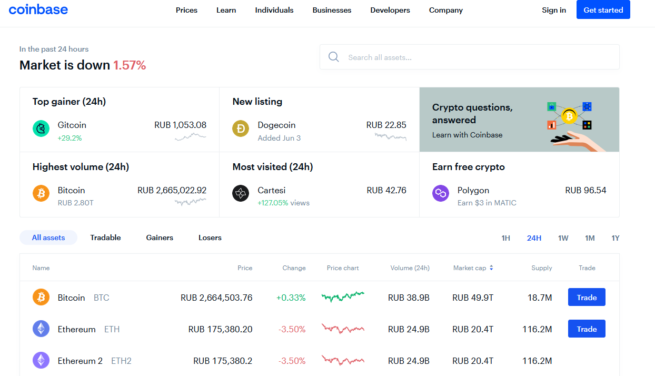
Task: Select the Losers filter
Action: (210, 238)
